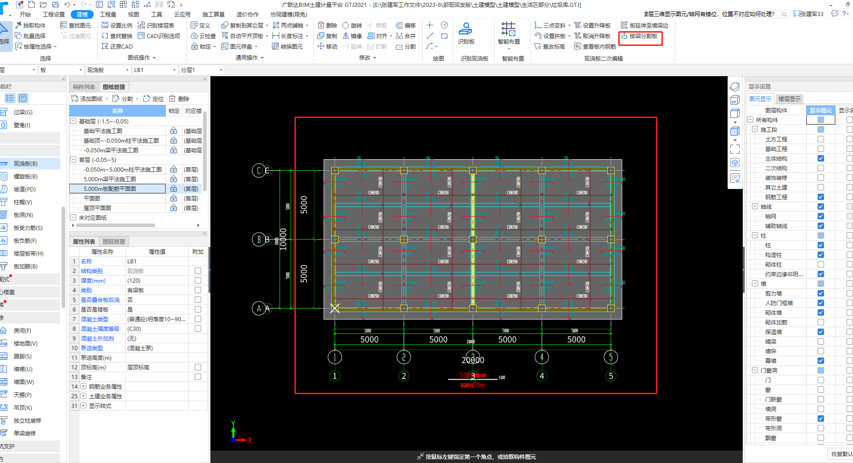This screenshot has height=463, width=853.
Task: Open the 工程设置 ribbon tab
Action: click(x=54, y=14)
